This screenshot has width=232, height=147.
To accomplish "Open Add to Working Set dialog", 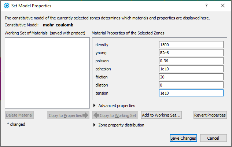I will (x=161, y=115).
